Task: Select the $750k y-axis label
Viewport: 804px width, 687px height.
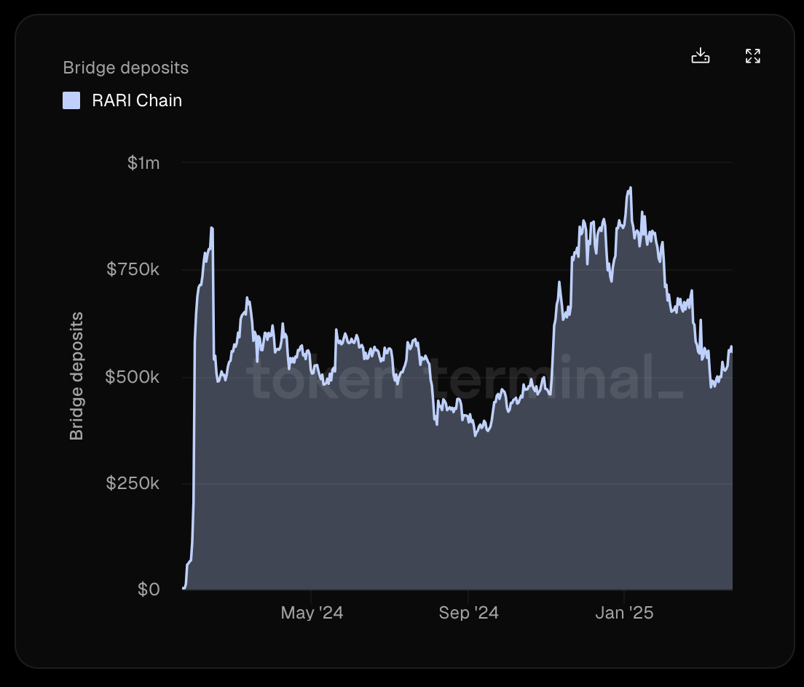Action: [133, 269]
